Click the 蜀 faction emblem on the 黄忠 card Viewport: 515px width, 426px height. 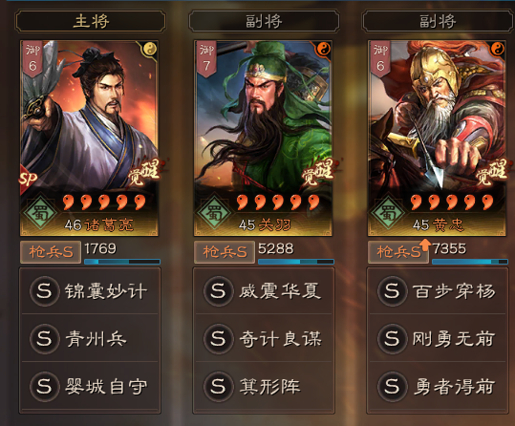tap(389, 214)
